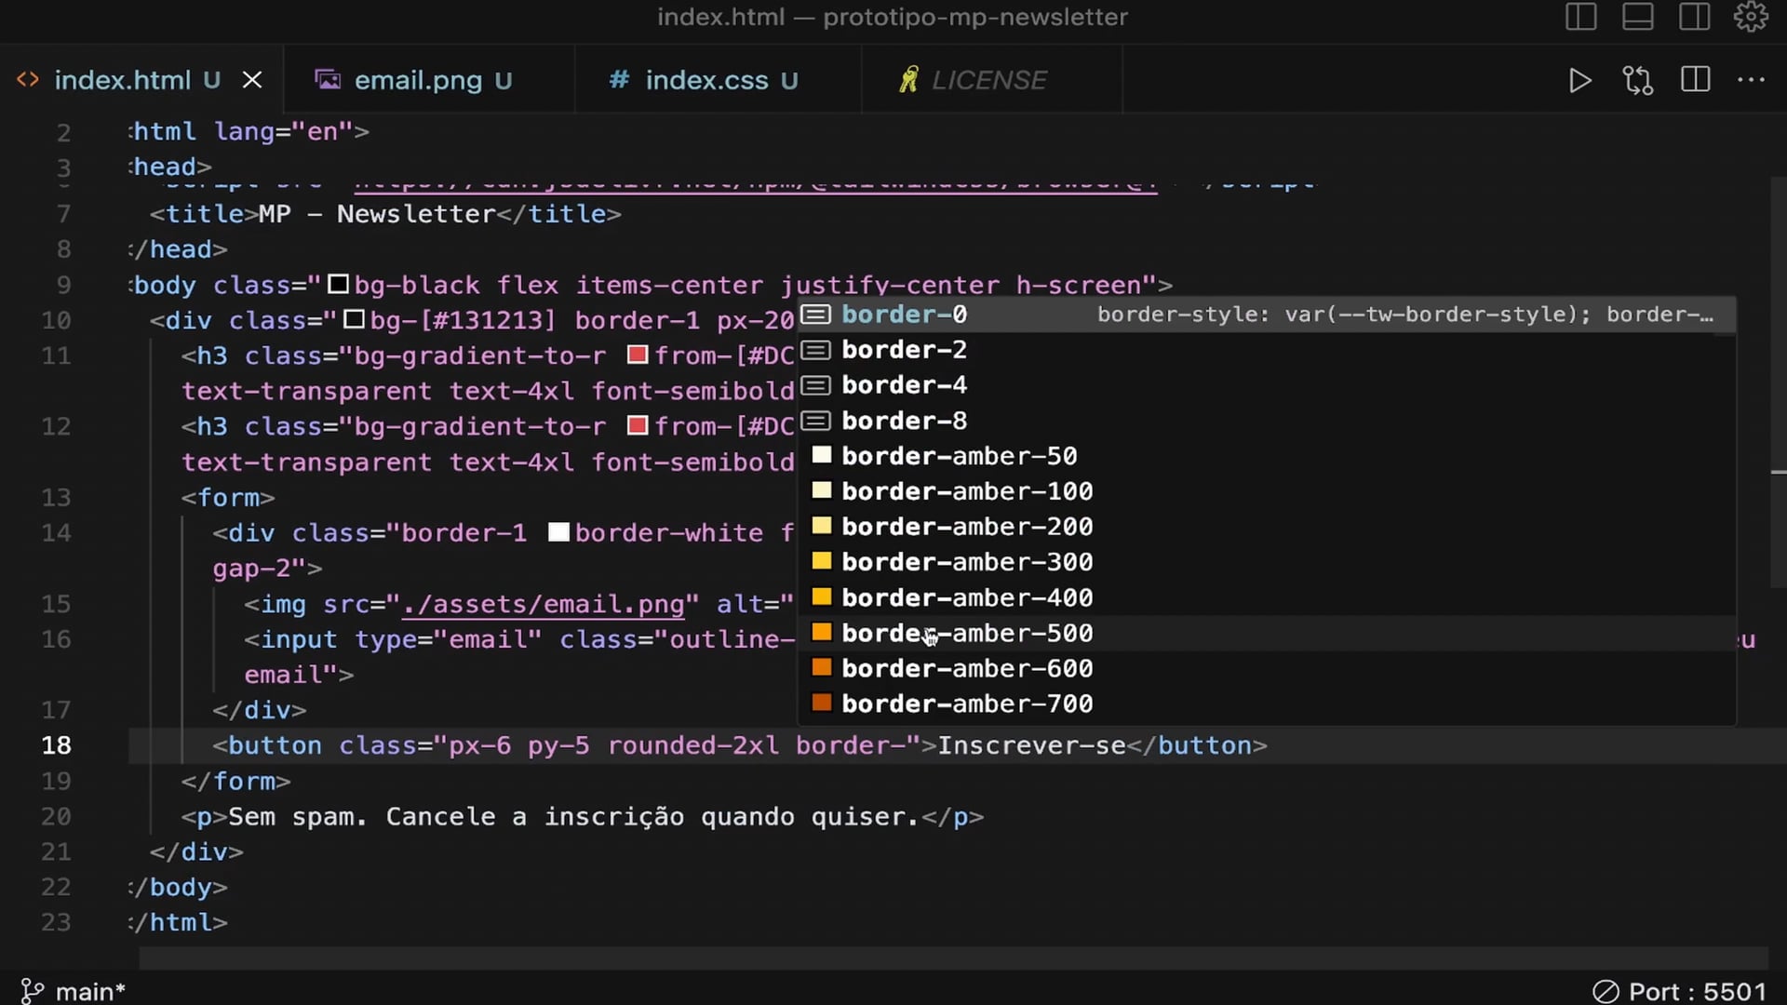1787x1005 pixels.
Task: Pick border-amber-300 from autocomplete
Action: click(1267, 562)
